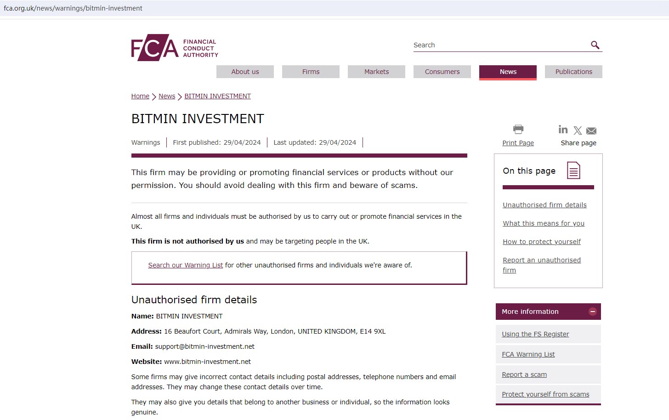Share page by email icon

(591, 131)
